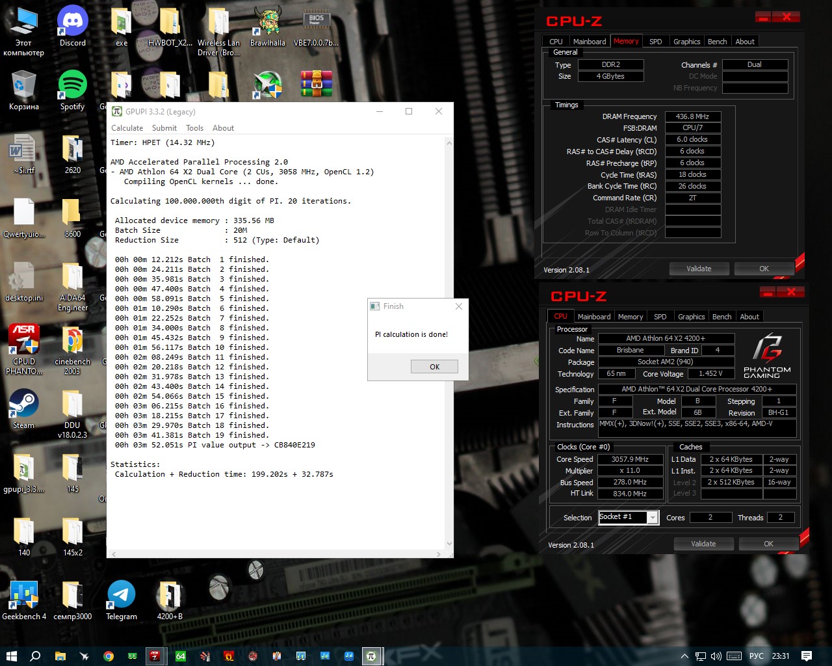Switch to Memory tab in lower CPU-Z window
Screen dimensions: 832x666
pos(630,317)
